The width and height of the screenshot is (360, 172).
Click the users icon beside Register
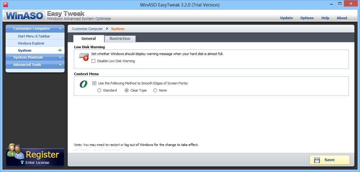tap(16, 151)
